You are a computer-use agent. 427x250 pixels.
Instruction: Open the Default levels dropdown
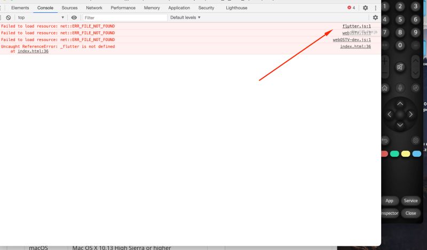tap(185, 18)
